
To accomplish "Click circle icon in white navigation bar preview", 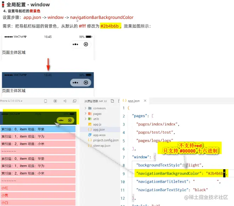I will (86, 44).
